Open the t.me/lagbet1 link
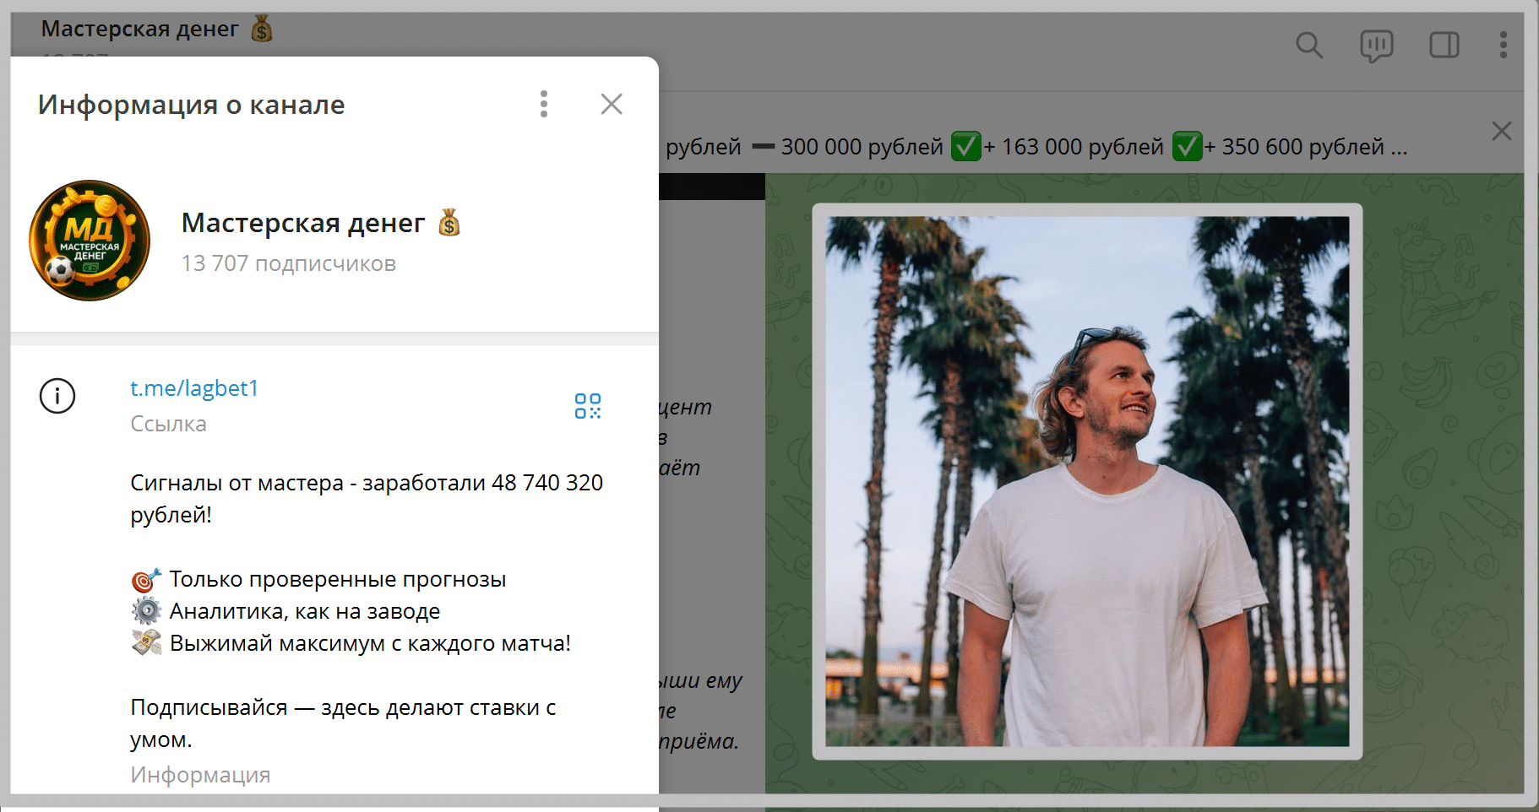The width and height of the screenshot is (1539, 812). [x=194, y=388]
